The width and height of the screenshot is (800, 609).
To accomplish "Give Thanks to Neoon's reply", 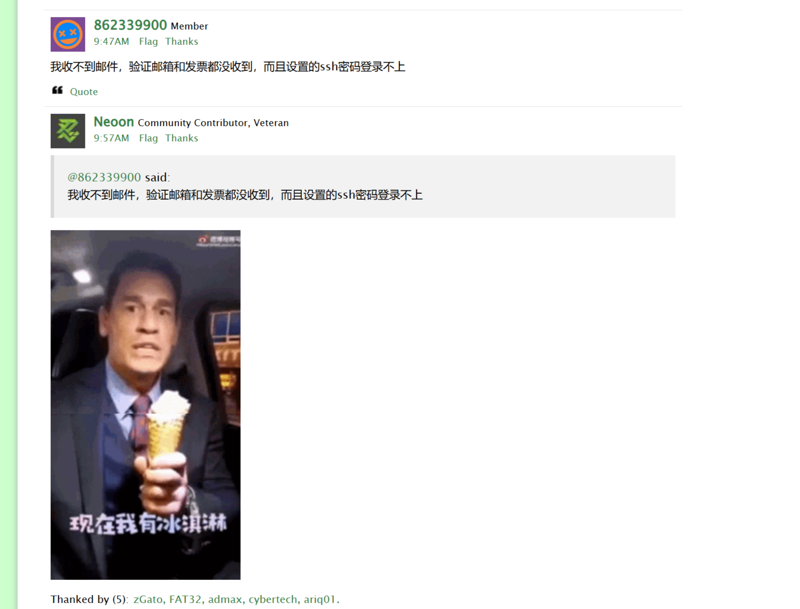I will [182, 138].
